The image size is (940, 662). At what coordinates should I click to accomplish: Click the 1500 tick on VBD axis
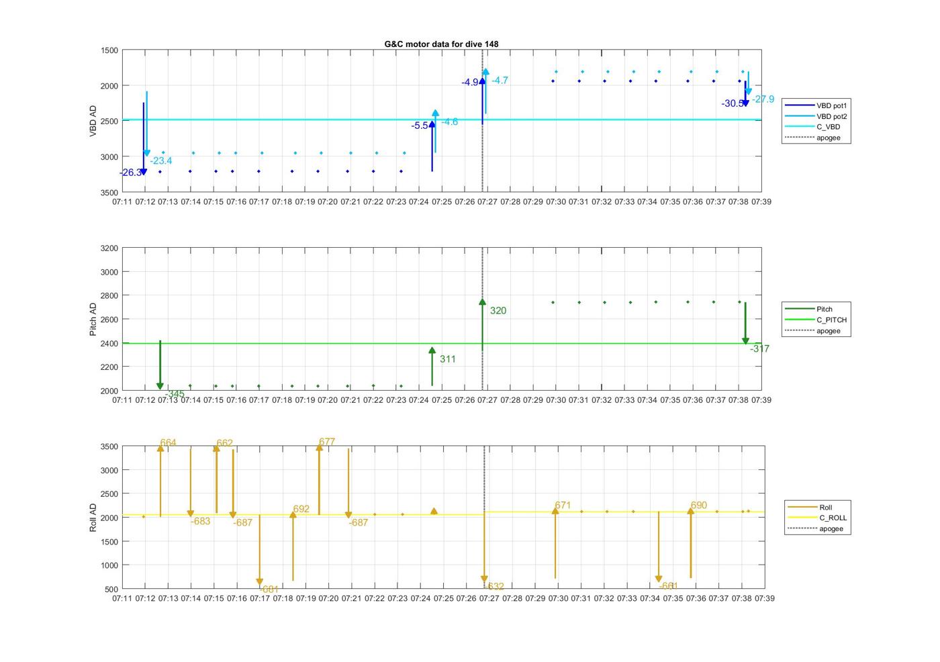click(109, 50)
